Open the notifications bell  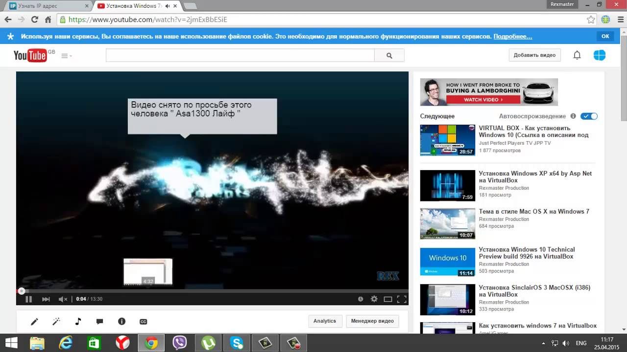click(x=577, y=55)
